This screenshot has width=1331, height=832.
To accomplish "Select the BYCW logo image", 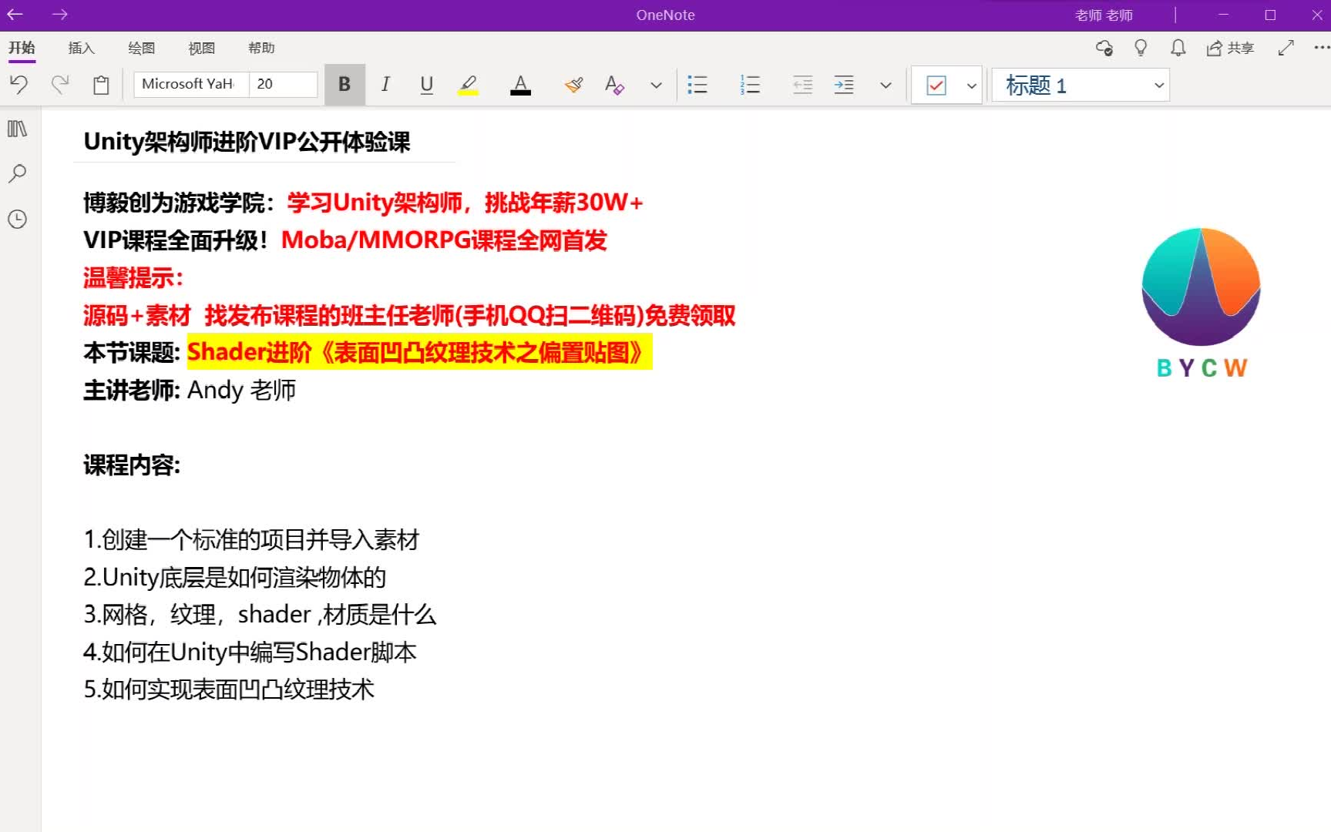I will point(1201,303).
